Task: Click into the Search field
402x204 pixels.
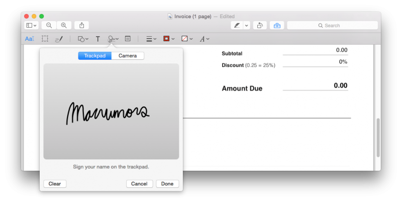Action: tap(332, 25)
